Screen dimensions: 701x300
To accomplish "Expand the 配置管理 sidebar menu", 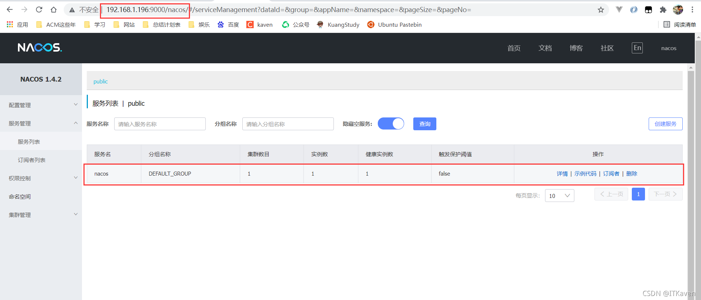I will 41,105.
